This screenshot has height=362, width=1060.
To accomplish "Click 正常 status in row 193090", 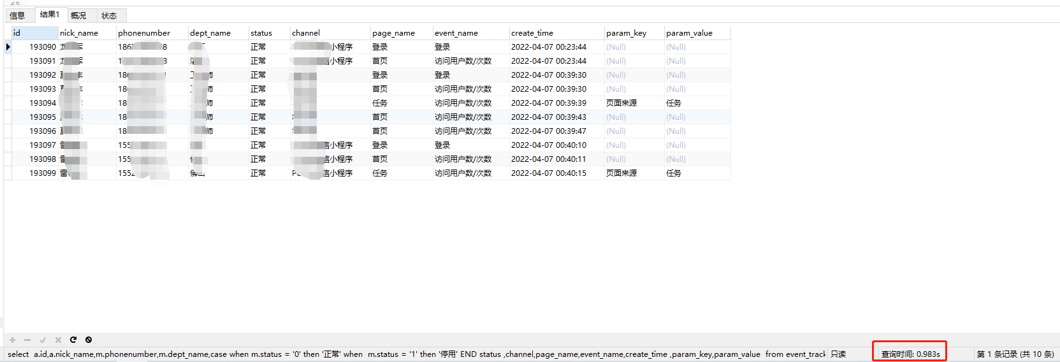I will 269,47.
